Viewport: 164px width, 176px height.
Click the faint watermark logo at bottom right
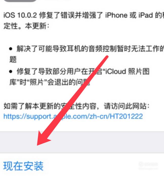149,165
